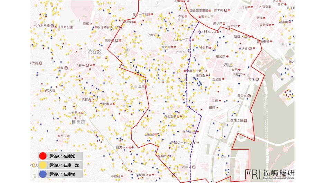Image resolution: width=325 pixels, height=183 pixels.
Task: Click the subway icon beside 築地市場
Action: click(271, 42)
